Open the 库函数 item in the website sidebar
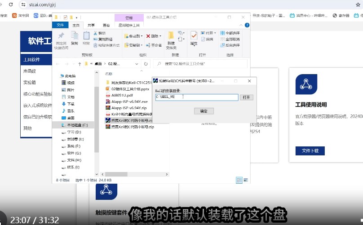Image resolution: width=363 pixels, height=225 pixels. [x=29, y=71]
